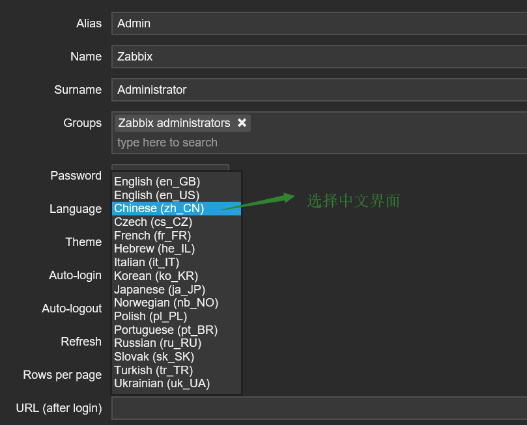Select English (en_GB) language option
The height and width of the screenshot is (425, 527).
177,182
